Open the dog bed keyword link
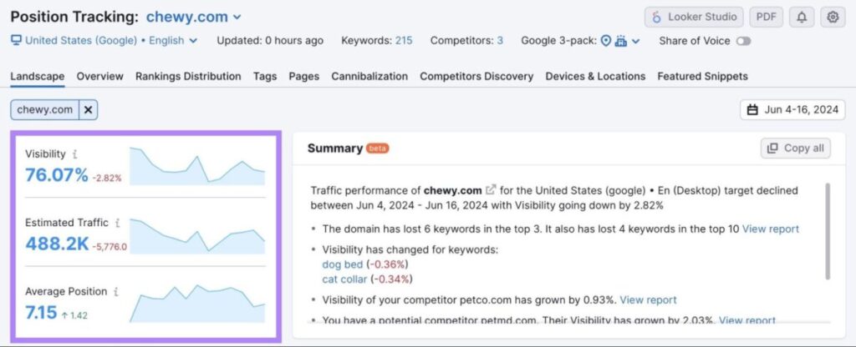This screenshot has width=856, height=347. 342,264
